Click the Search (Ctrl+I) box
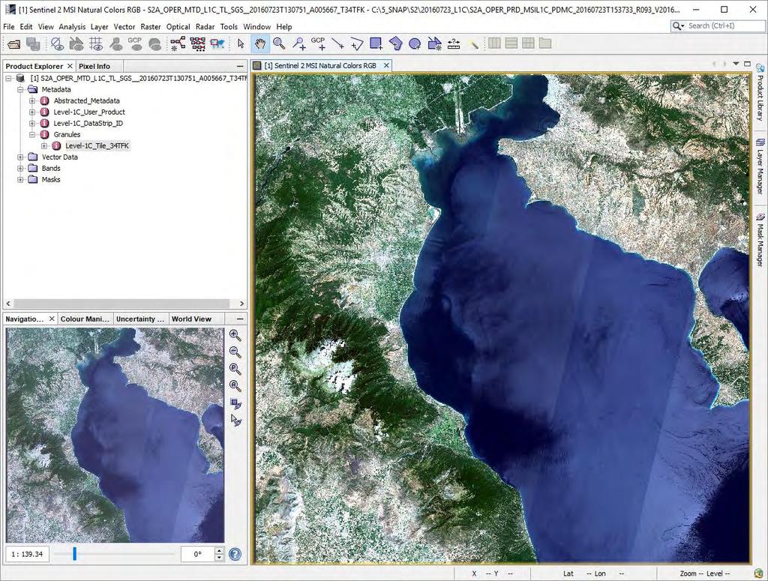768x581 pixels. click(718, 25)
